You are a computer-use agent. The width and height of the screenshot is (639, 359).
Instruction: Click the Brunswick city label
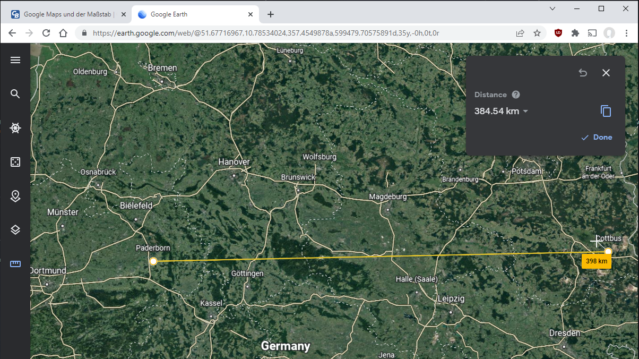[298, 177]
